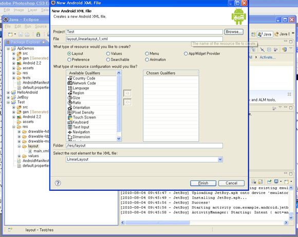
Task: Choose the Preference resource type
Action: click(x=69, y=60)
